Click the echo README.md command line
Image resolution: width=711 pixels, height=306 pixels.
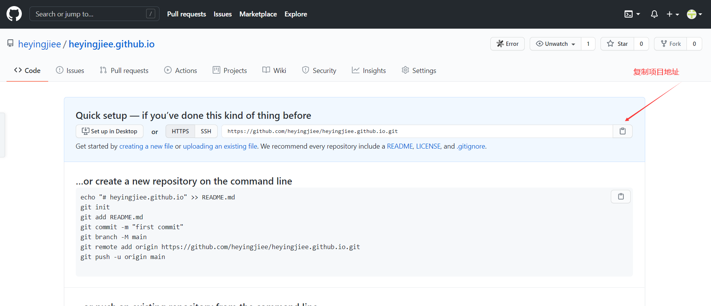[x=158, y=197]
